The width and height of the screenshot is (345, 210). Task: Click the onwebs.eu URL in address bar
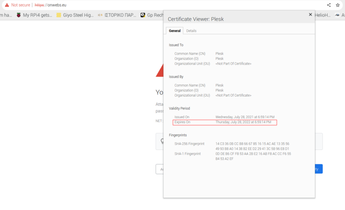click(50, 5)
